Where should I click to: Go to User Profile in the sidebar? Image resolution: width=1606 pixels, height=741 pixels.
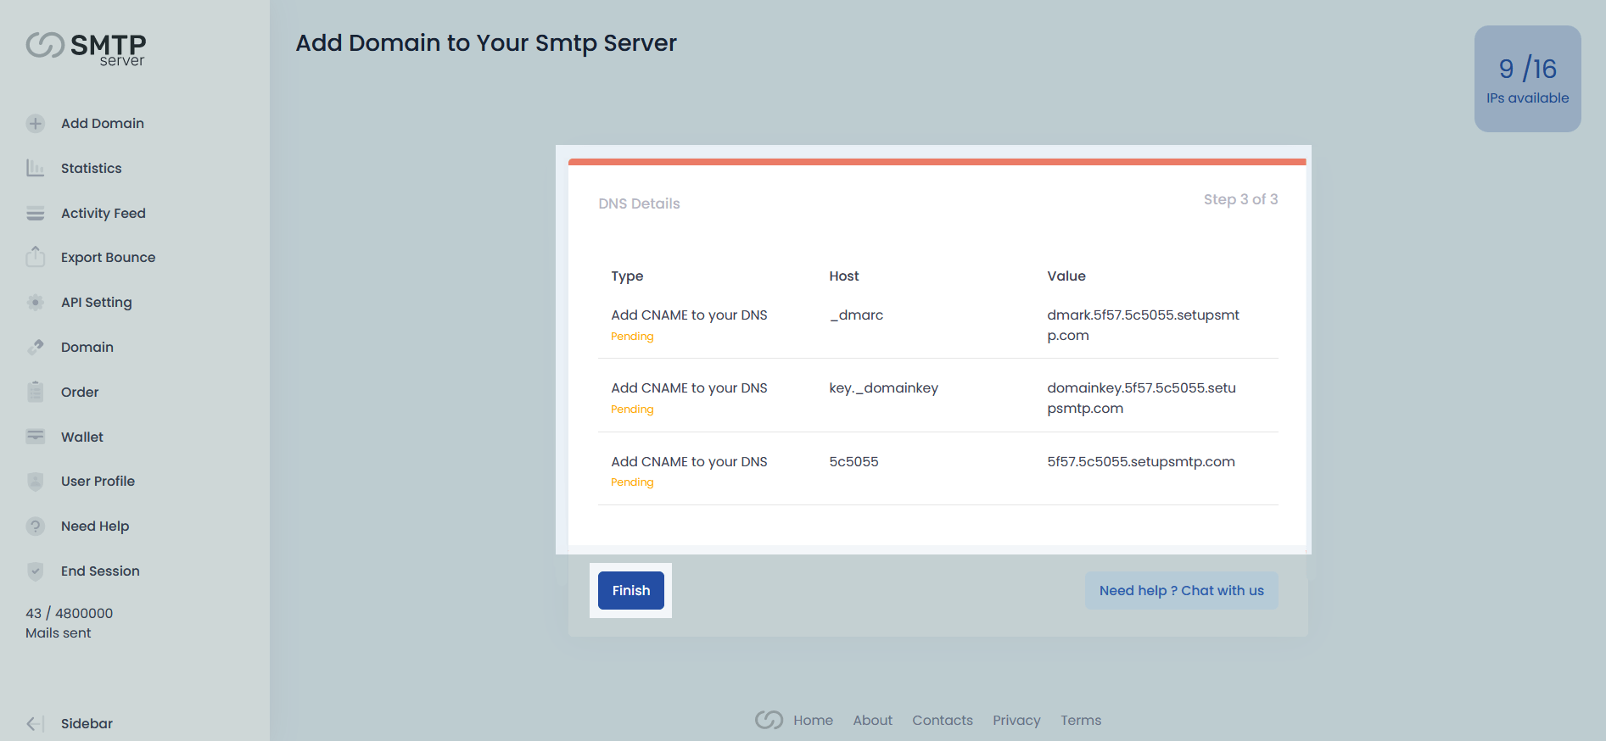(98, 482)
